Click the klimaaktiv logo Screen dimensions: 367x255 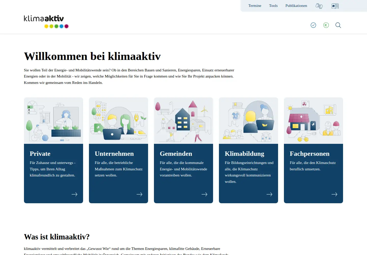pyautogui.click(x=46, y=22)
